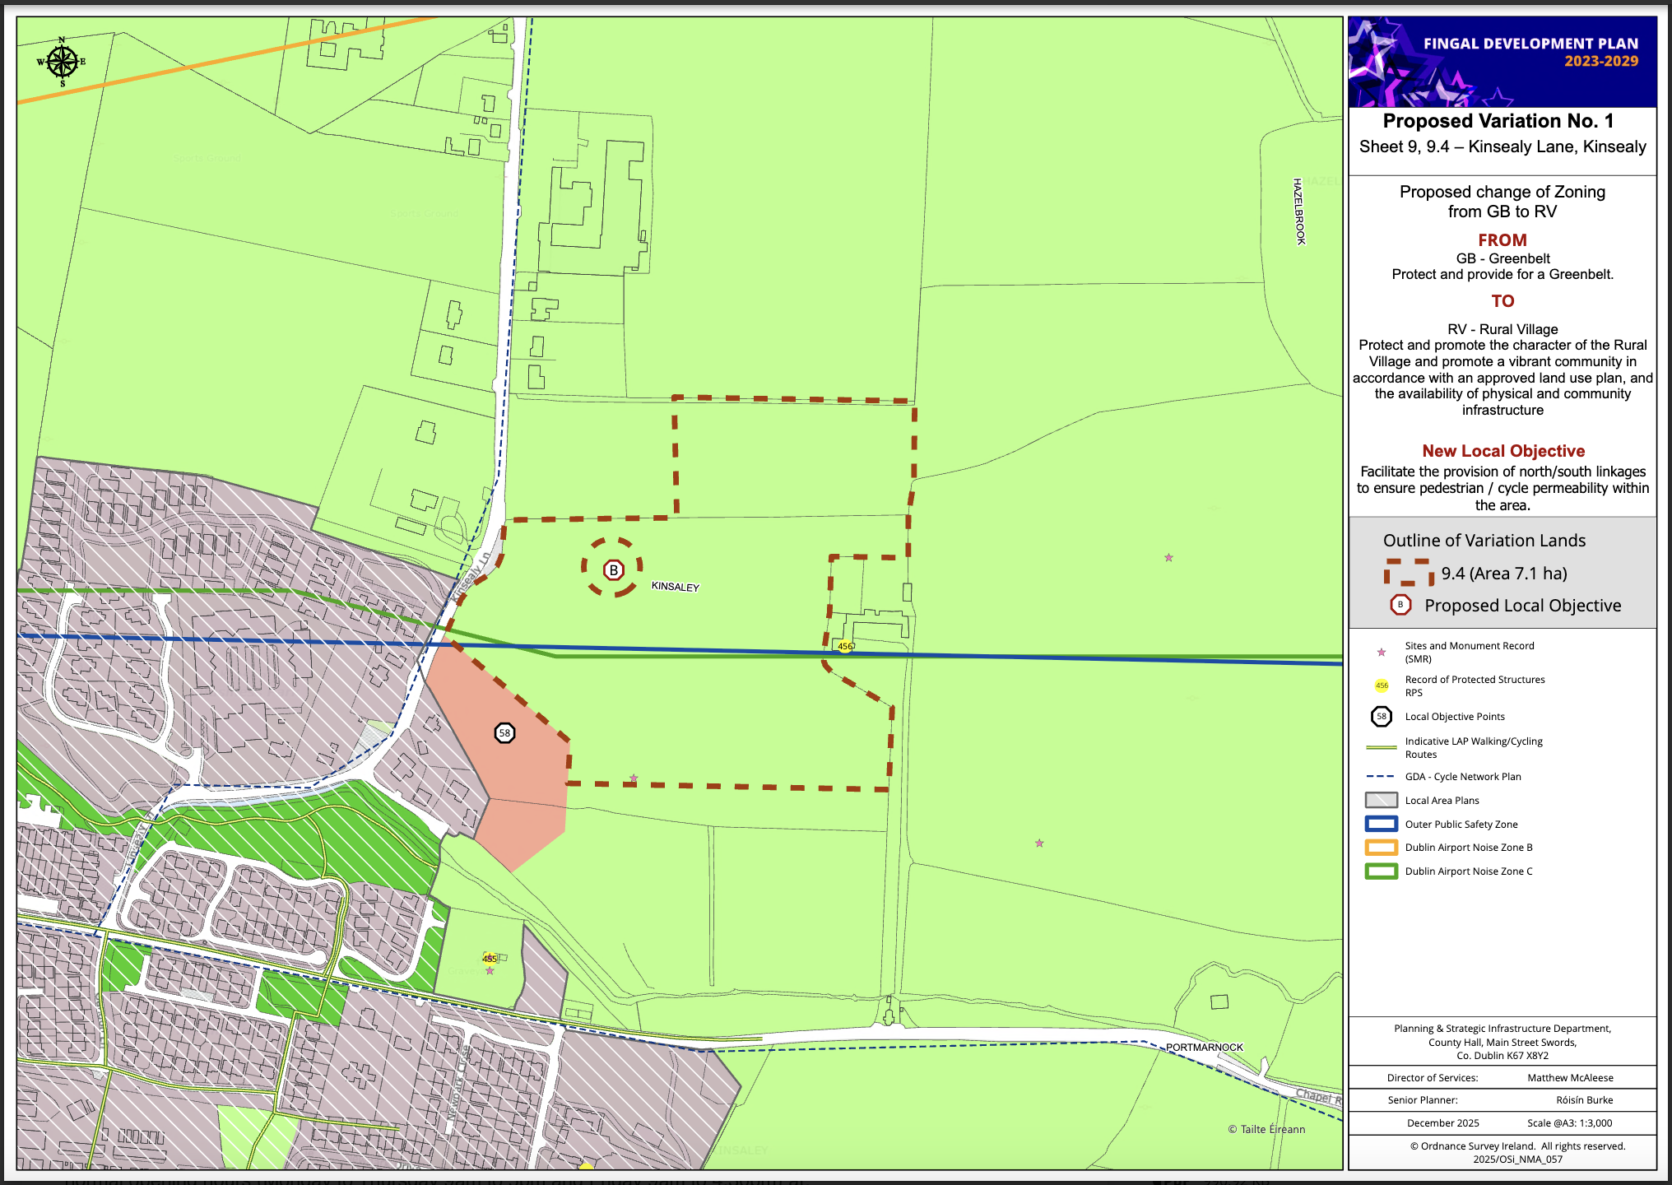The height and width of the screenshot is (1185, 1672).
Task: Click the Sites and Monument Record star legend icon
Action: coord(1382,652)
